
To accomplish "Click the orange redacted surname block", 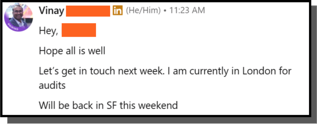I will [88, 11].
